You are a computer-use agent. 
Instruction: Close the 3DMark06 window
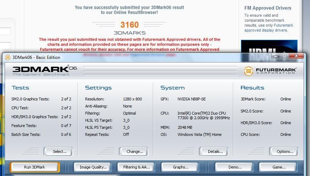296,56
